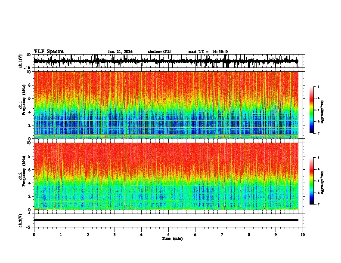The image size is (341, 263).
Task: Click inside the ch.2 frequency spectrogram
Action: [x=166, y=176]
